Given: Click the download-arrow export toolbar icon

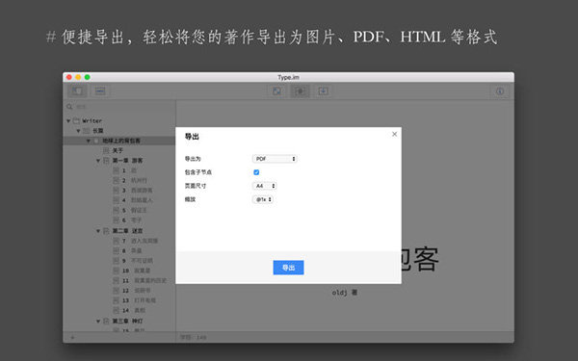Looking at the screenshot, I should pos(323,90).
